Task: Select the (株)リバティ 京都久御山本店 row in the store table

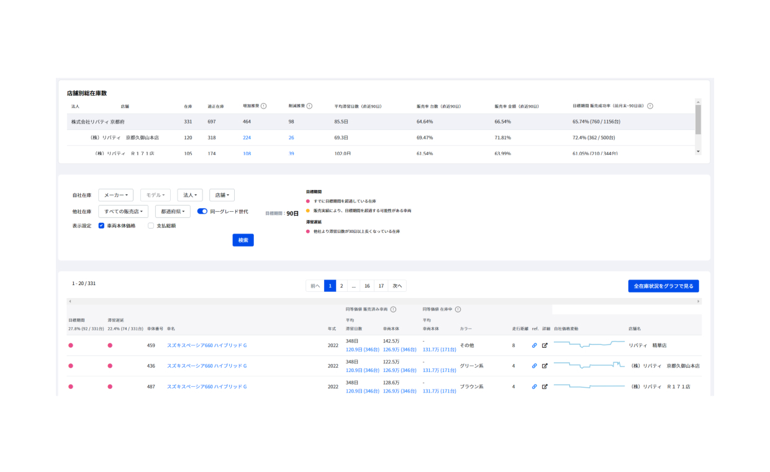Action: (x=380, y=137)
